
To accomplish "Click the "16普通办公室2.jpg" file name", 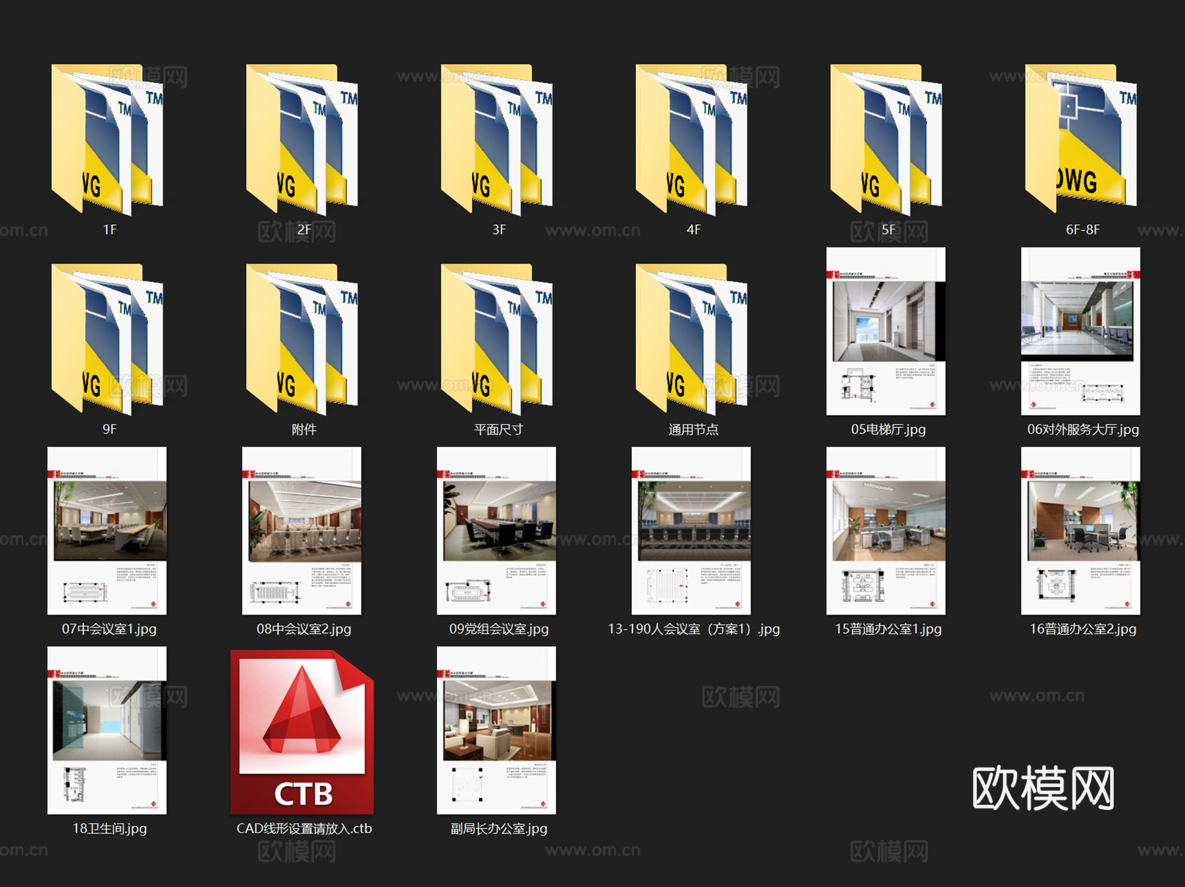I will [1083, 629].
